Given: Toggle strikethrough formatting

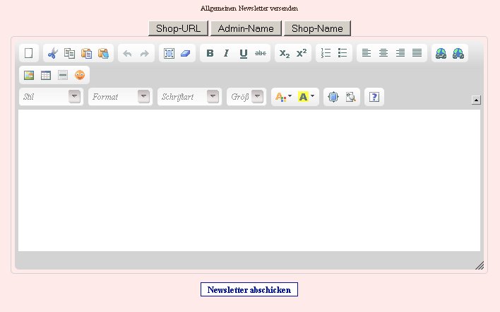Looking at the screenshot, I should click(x=261, y=53).
